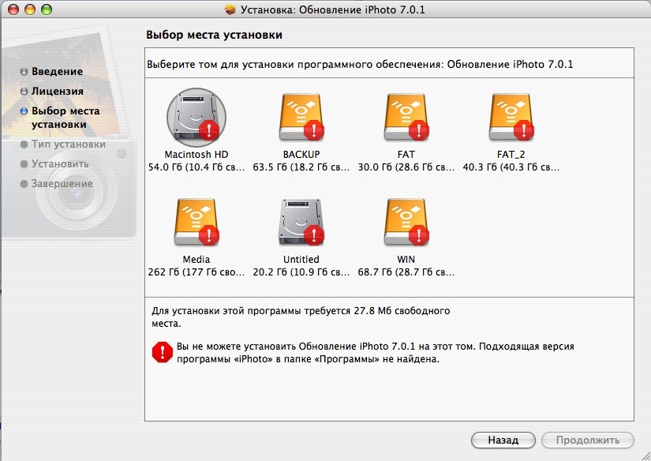Select the FAT_2 drive icon
651x461 pixels.
point(511,117)
